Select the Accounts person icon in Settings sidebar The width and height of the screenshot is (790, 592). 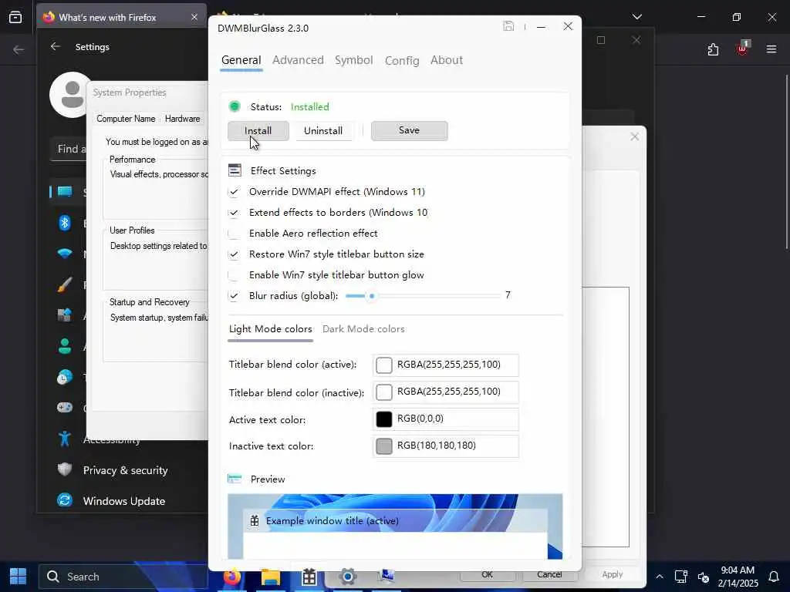click(65, 346)
